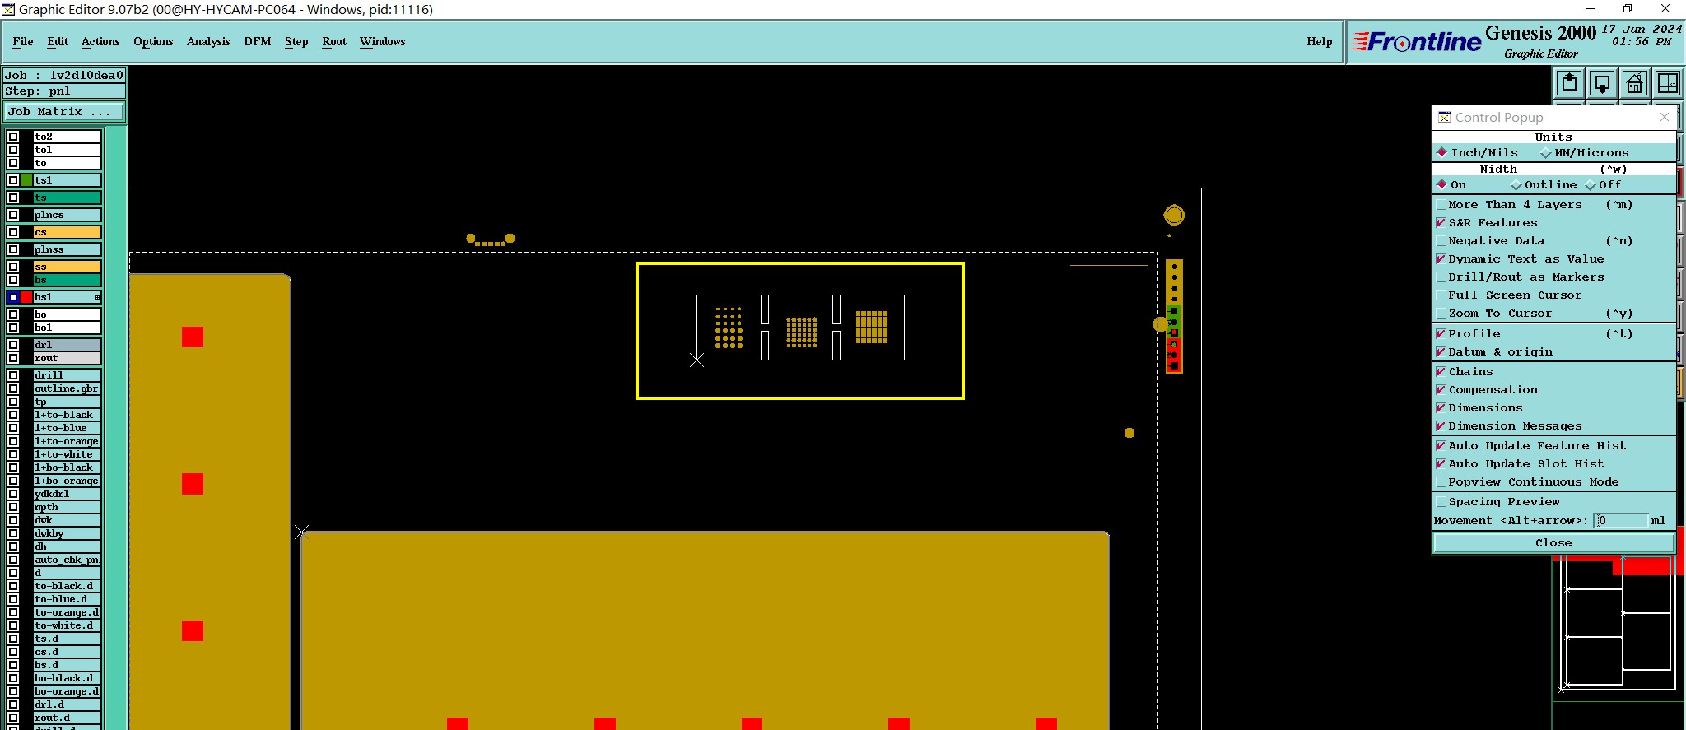Image resolution: width=1686 pixels, height=730 pixels.
Task: Select the plncs layer row
Action: [x=68, y=215]
